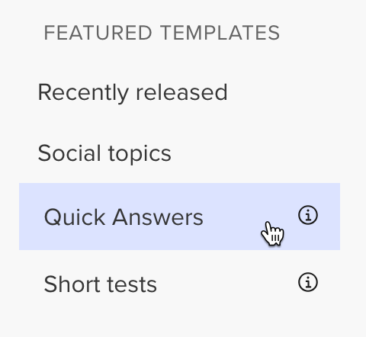Open Quick Answers template details via info icon
This screenshot has height=337, width=366.
click(x=308, y=215)
